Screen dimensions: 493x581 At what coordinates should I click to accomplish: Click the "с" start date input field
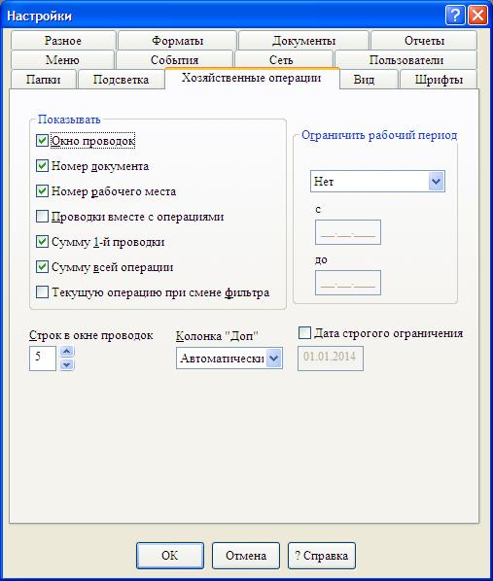coord(348,232)
